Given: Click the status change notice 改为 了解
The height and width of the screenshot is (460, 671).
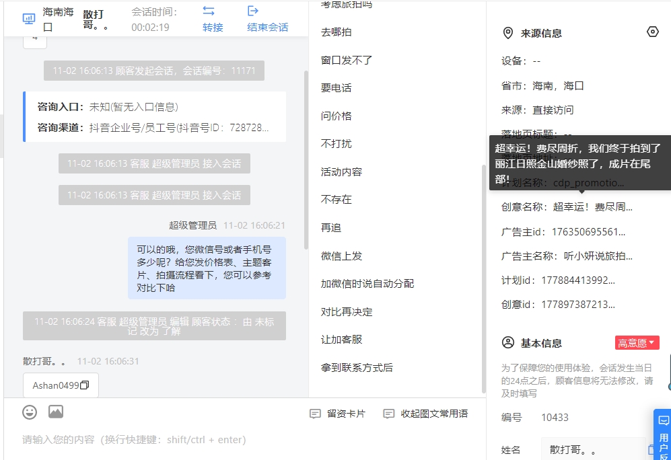Looking at the screenshot, I should pyautogui.click(x=154, y=325).
